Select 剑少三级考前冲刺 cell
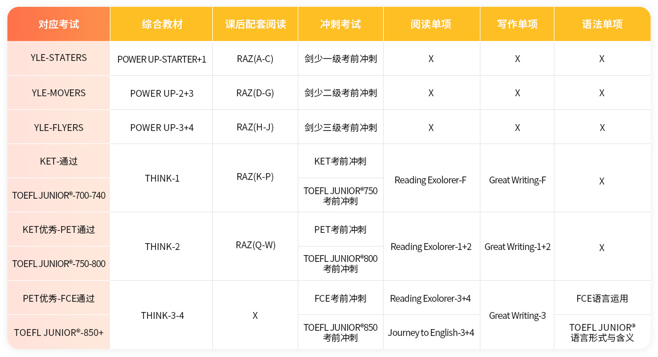658x357 pixels. 340,128
